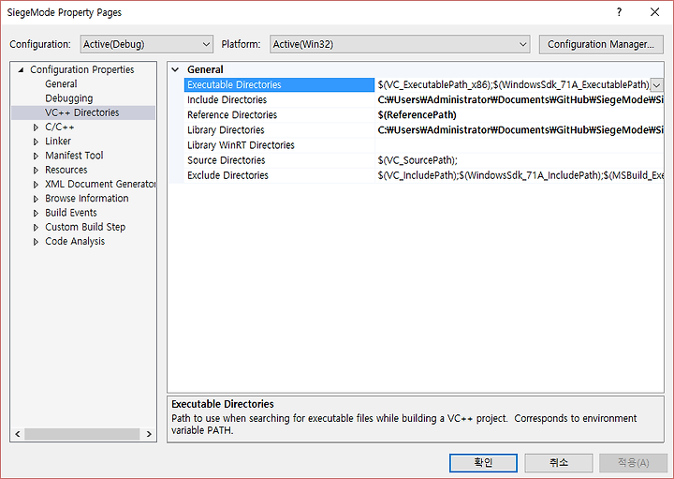This screenshot has height=479, width=674.
Task: Expand the Manifest Tool node arrow
Action: point(37,156)
